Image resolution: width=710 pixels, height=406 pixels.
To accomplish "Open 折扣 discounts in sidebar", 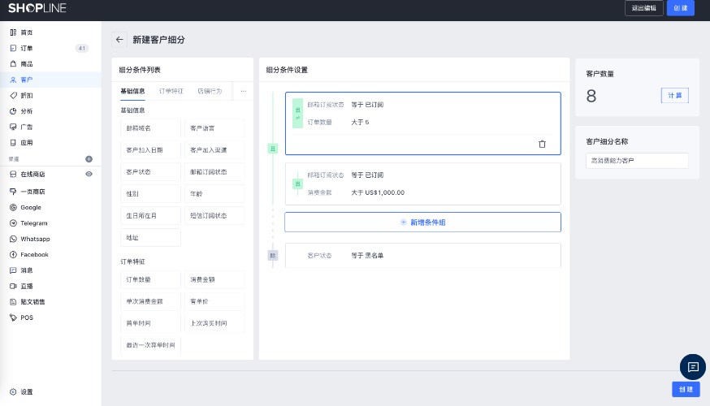I will pos(26,96).
